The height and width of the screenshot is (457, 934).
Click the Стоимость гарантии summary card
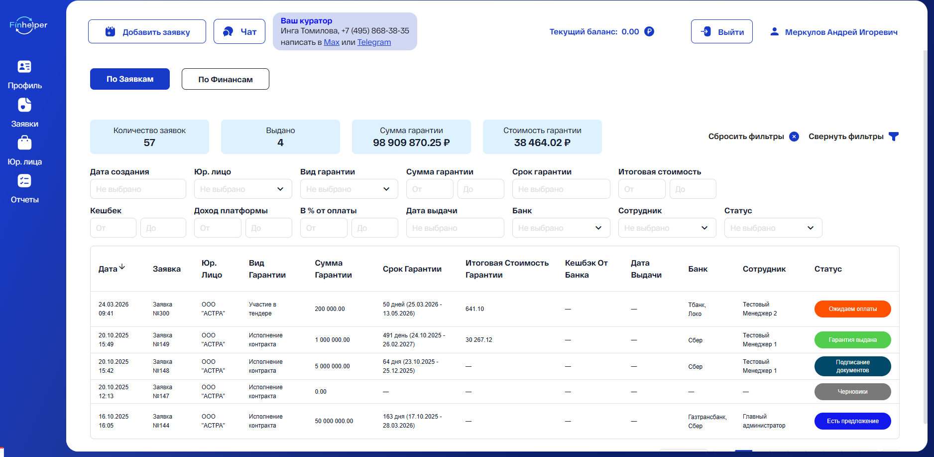point(542,137)
